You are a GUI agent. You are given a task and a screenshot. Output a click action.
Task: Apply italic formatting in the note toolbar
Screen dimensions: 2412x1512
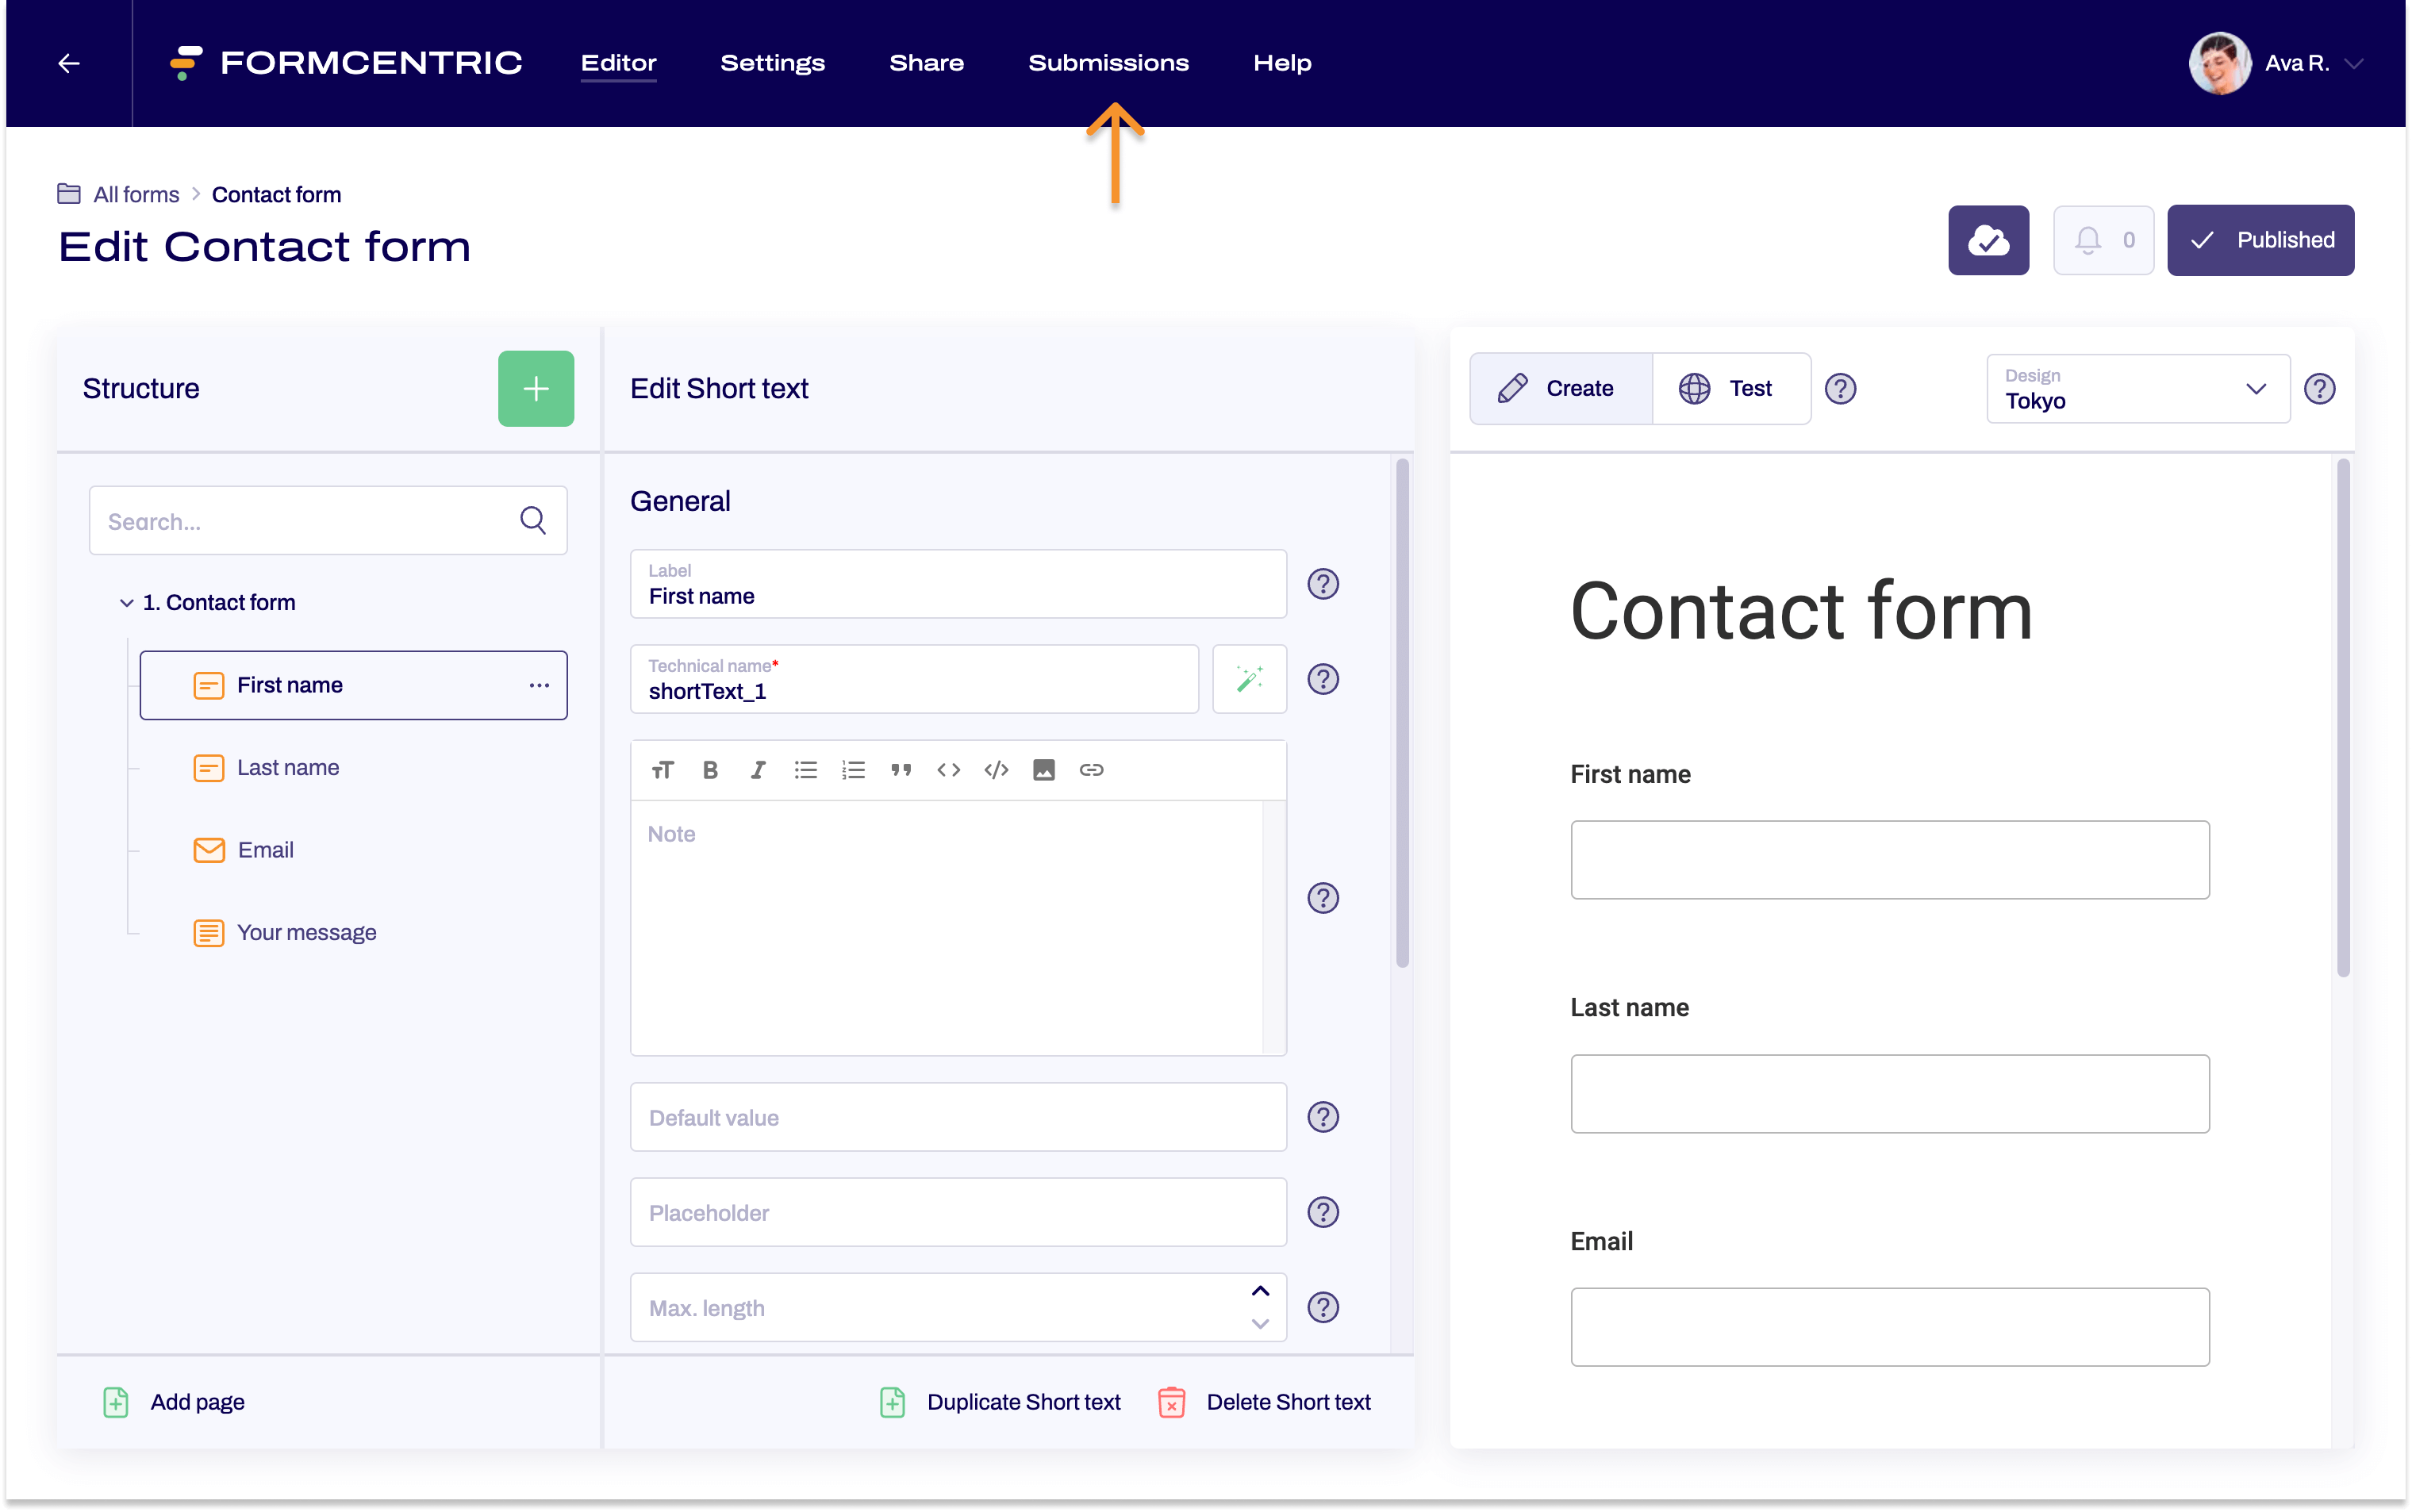click(758, 770)
